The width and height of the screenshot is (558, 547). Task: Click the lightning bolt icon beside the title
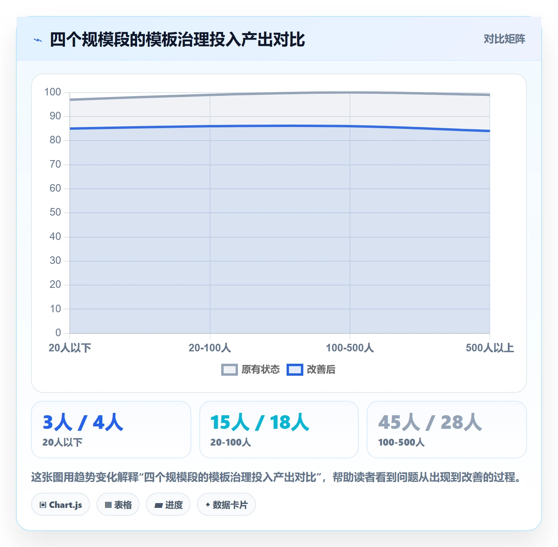(x=38, y=40)
